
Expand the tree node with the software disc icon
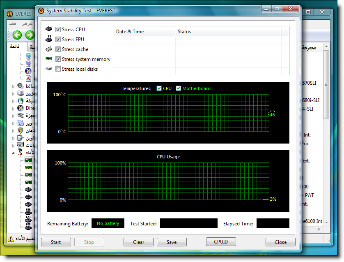13,123
